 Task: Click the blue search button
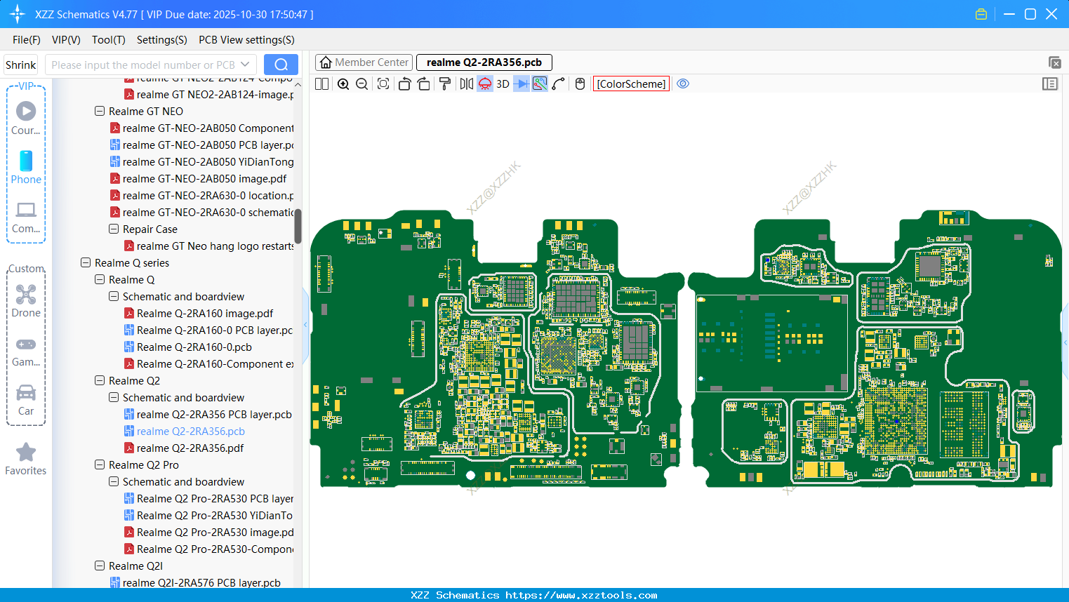281,65
